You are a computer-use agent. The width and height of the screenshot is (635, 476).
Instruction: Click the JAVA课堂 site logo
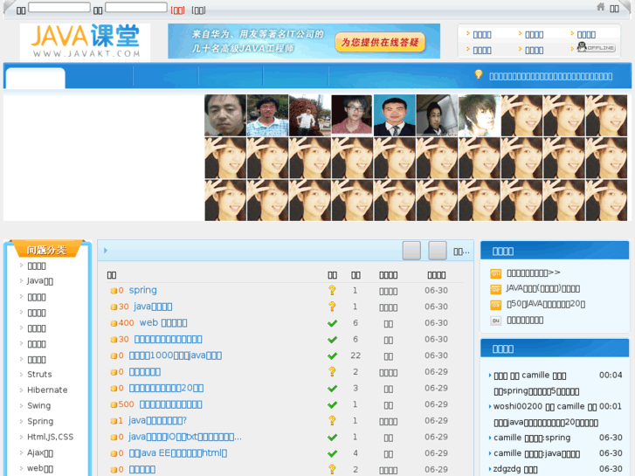pyautogui.click(x=85, y=42)
